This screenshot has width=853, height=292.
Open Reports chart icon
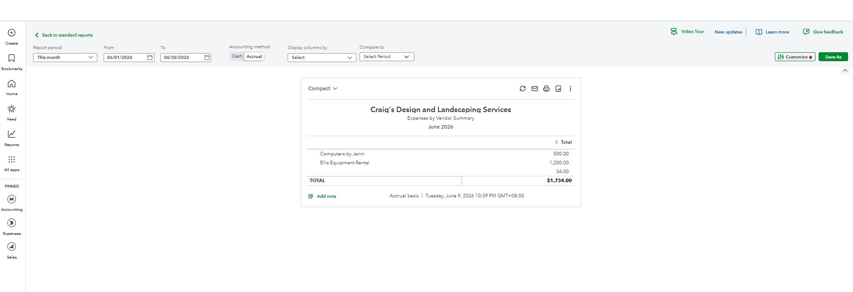[x=12, y=134]
